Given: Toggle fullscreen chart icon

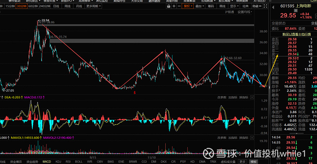Looking at the screenshot, I should click(x=265, y=6).
